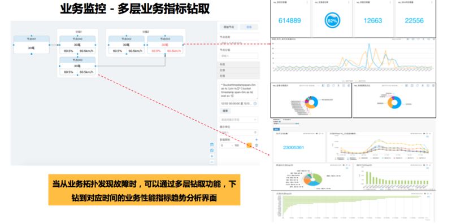Screen dimensions: 452x224
Task: Click the clock icon in time range field
Action: click(255, 103)
